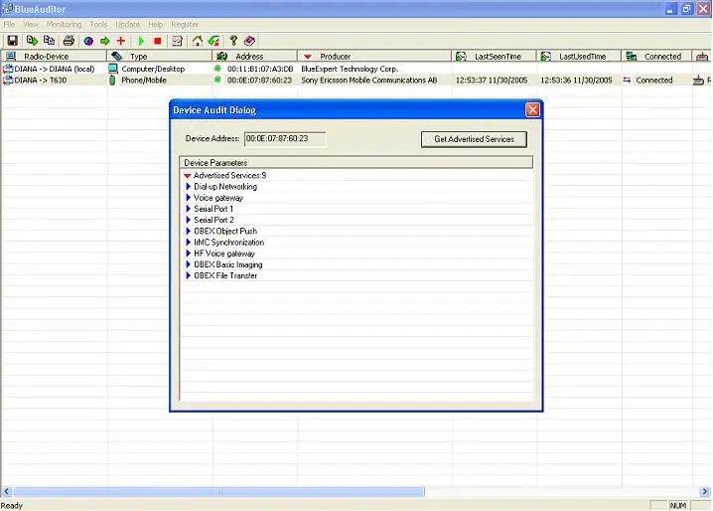Expand the Dial-up Networking service
The height and width of the screenshot is (511, 713).
(188, 187)
